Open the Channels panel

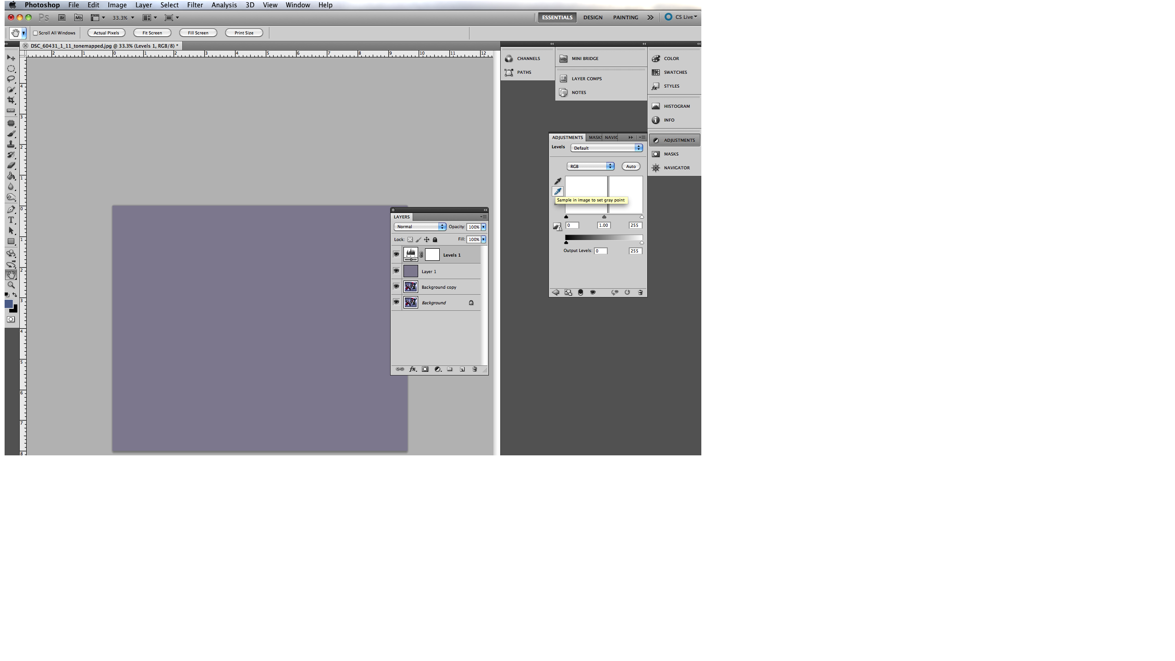click(527, 58)
